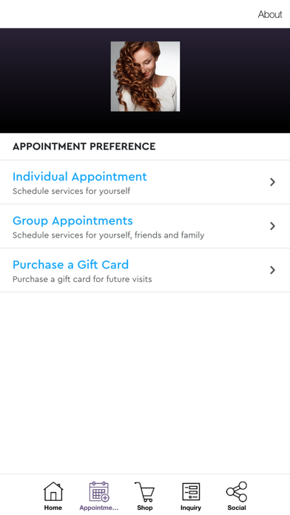Screen dimensions: 290x515
Task: Go to the Social tab label
Action: click(237, 508)
